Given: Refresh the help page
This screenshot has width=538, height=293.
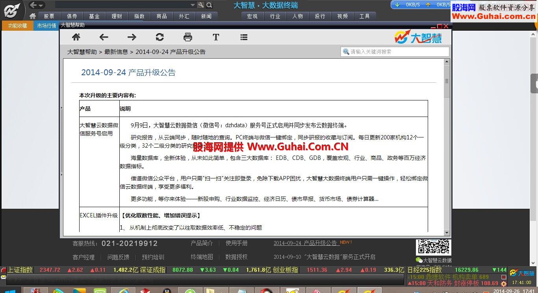Looking at the screenshot, I should point(160,37).
